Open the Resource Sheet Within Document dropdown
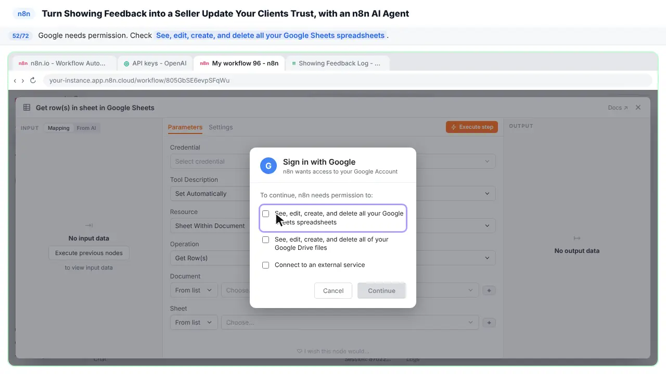 pos(332,226)
